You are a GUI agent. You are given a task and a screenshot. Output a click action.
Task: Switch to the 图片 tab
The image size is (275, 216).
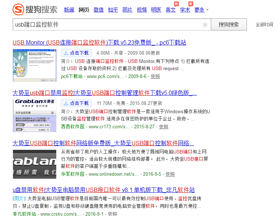[x=127, y=10]
